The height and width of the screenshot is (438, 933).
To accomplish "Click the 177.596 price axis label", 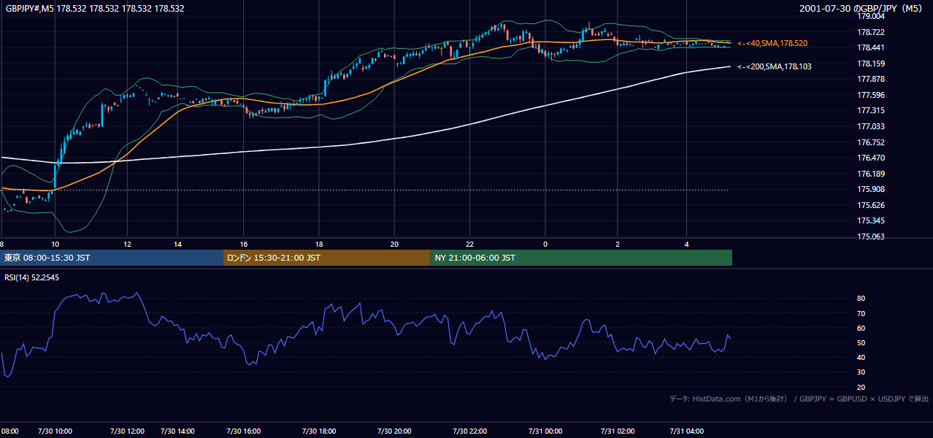I will 869,95.
